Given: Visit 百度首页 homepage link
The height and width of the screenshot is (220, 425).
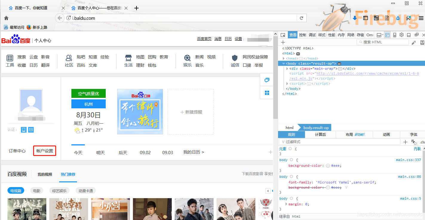Looking at the screenshot, I should coord(204,39).
